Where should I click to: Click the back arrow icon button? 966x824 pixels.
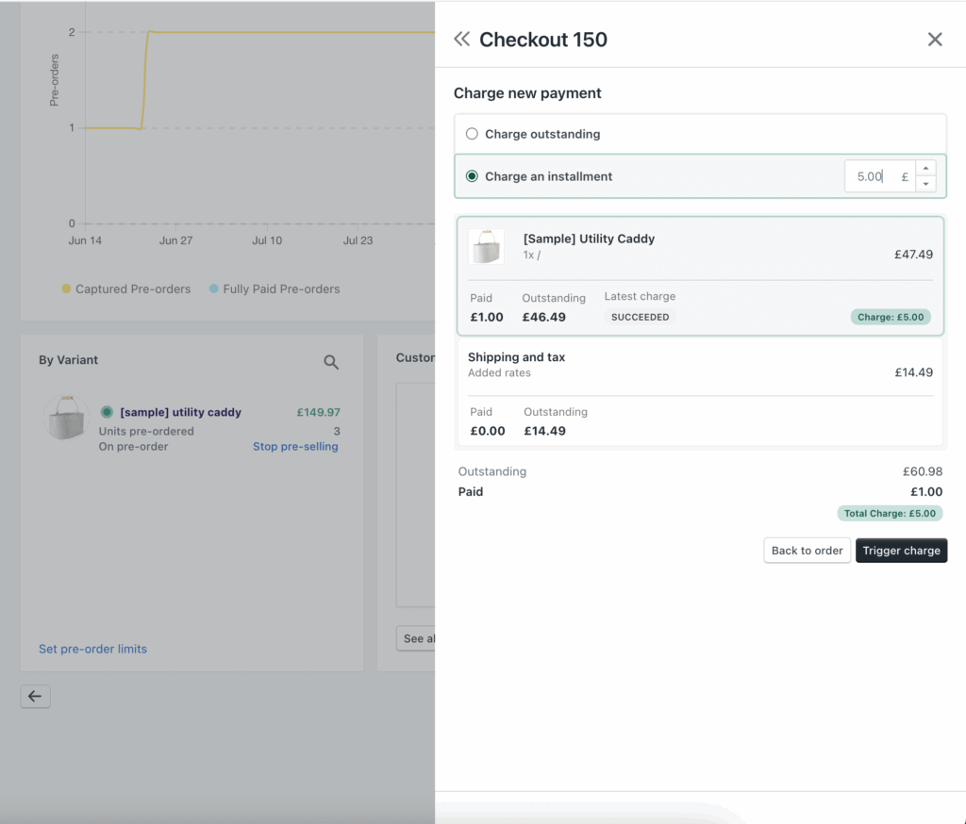35,696
